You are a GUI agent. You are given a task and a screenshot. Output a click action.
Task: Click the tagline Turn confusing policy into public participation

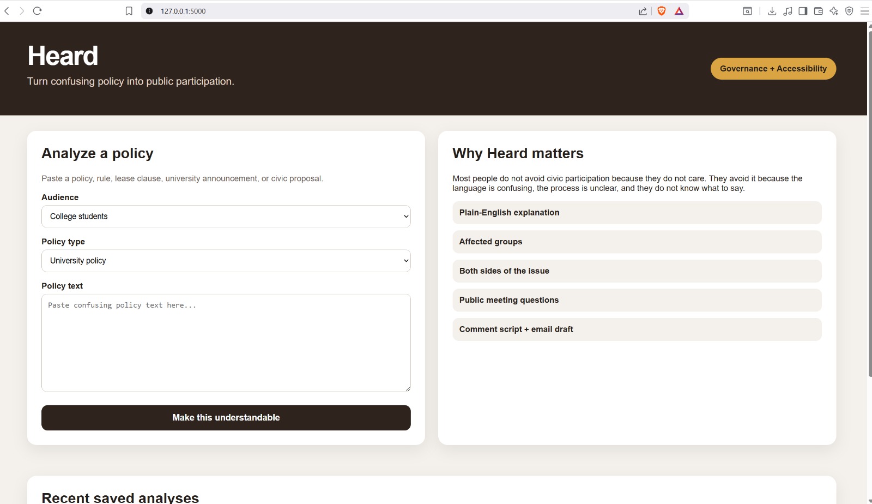131,81
